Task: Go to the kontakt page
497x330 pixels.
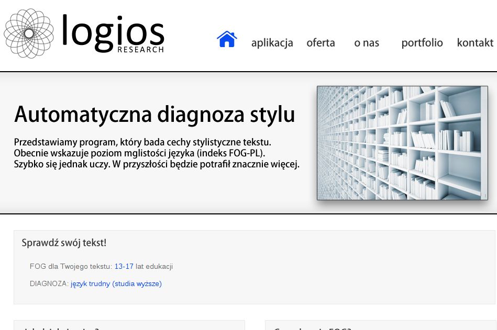Action: [475, 42]
